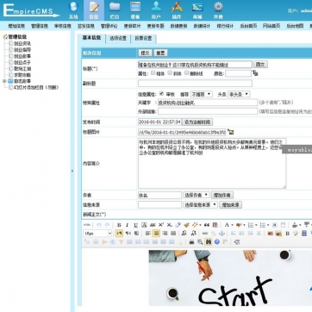
Task: Click the 设为当前时间 button
Action: pos(197,122)
